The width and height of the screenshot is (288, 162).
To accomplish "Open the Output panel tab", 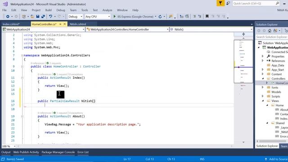I will click(6, 152).
